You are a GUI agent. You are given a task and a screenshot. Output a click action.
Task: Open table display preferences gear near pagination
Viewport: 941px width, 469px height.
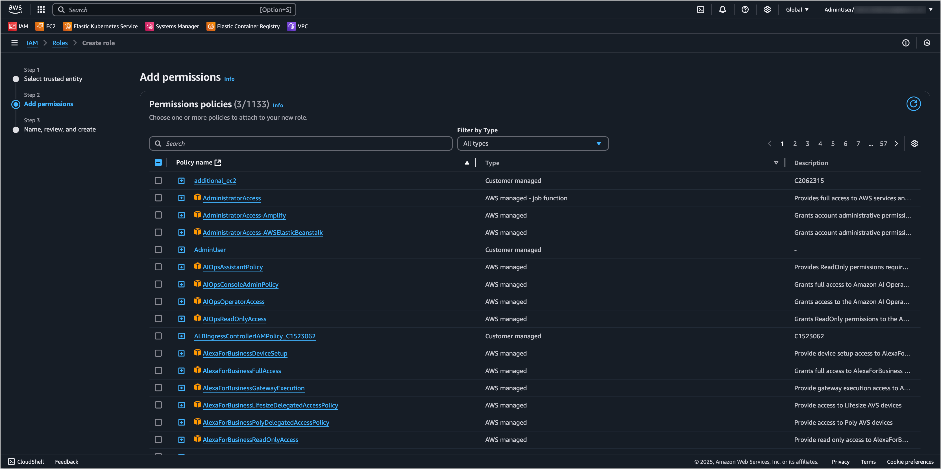tap(914, 143)
